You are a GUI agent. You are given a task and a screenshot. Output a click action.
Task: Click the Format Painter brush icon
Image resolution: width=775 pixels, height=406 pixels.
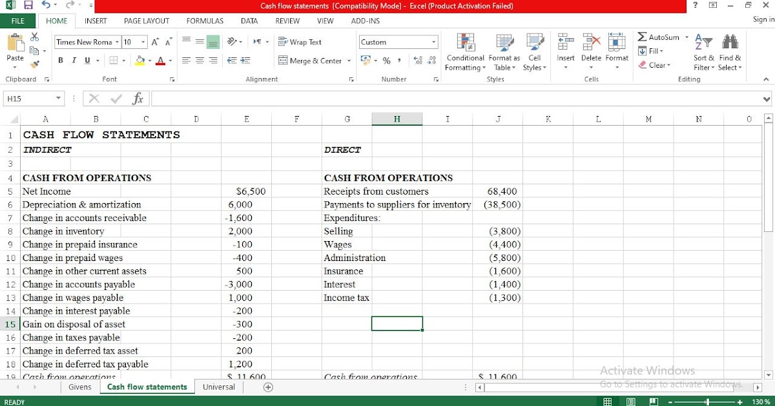coord(34,64)
